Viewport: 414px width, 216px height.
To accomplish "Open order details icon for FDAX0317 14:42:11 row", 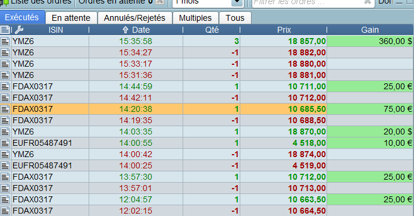I will pos(5,98).
